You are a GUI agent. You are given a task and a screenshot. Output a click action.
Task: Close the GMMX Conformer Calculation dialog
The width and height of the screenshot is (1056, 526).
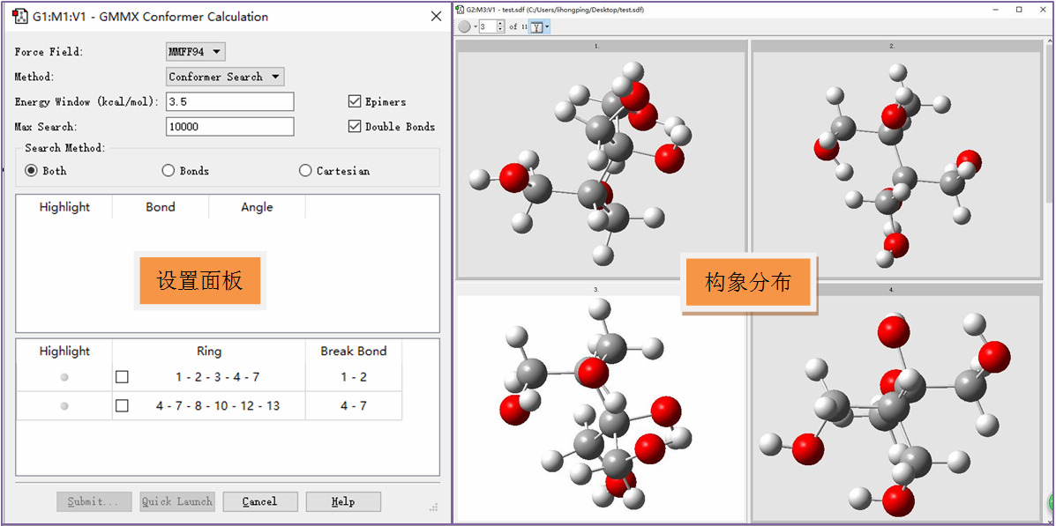click(435, 17)
